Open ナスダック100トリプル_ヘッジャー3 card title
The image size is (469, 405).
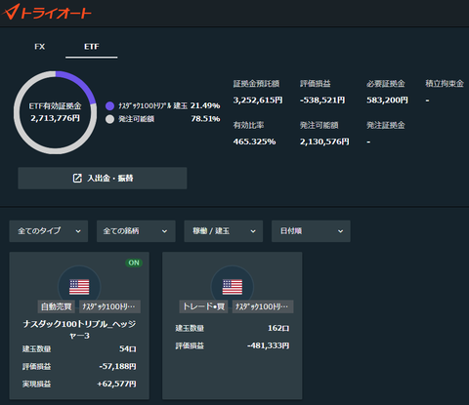(x=79, y=330)
